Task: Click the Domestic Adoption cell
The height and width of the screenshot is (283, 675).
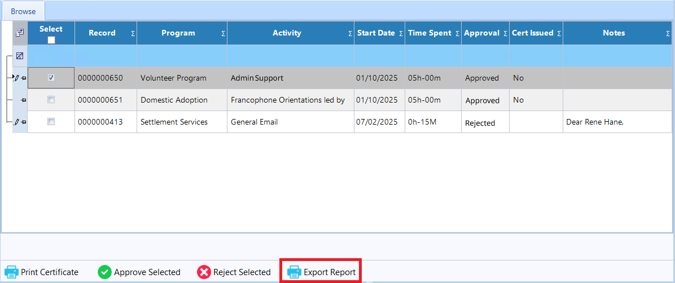Action: pyautogui.click(x=182, y=100)
